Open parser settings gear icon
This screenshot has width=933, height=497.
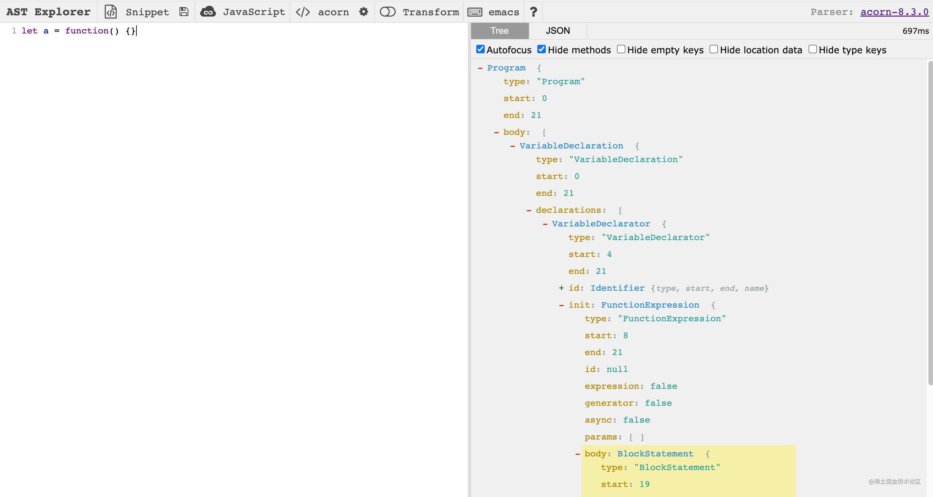(x=363, y=12)
